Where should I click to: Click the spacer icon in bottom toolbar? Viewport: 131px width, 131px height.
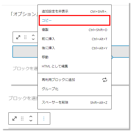[x=15, y=119]
